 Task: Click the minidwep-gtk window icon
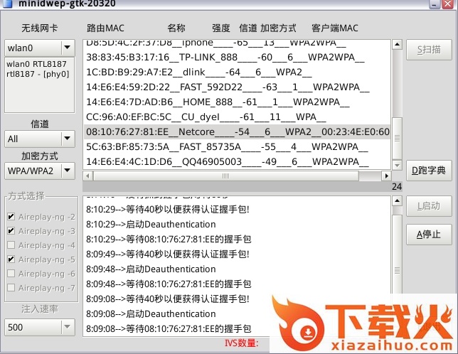point(7,4)
